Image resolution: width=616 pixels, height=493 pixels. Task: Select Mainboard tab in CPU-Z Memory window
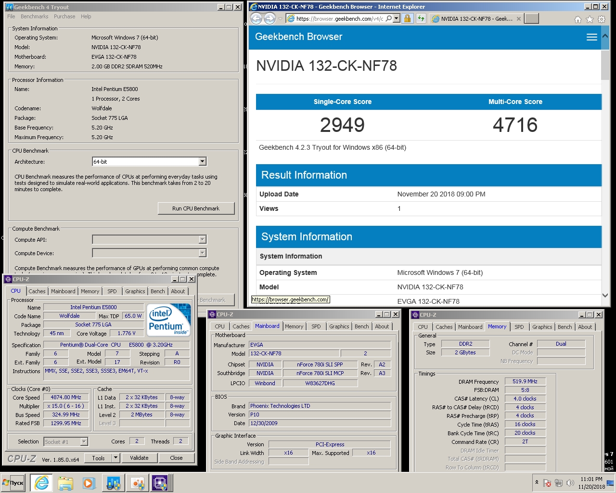(x=470, y=327)
